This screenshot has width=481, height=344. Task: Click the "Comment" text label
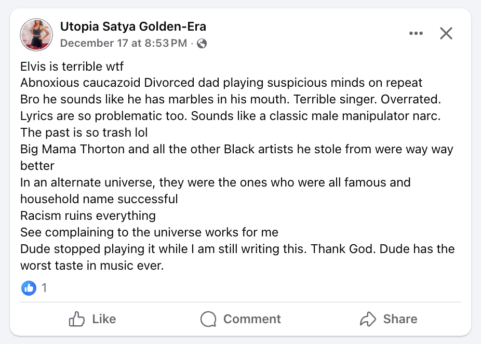(x=252, y=319)
